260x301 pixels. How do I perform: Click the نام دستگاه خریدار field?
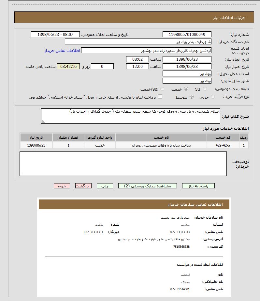[138, 42]
